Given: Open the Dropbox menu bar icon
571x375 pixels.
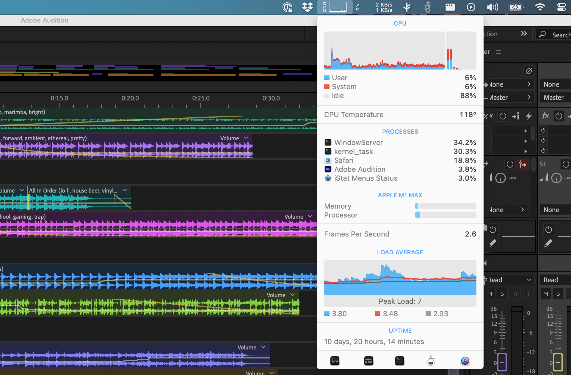Looking at the screenshot, I should click(x=308, y=7).
